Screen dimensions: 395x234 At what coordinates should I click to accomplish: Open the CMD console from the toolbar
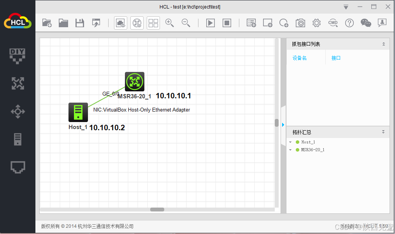pyautogui.click(x=333, y=23)
